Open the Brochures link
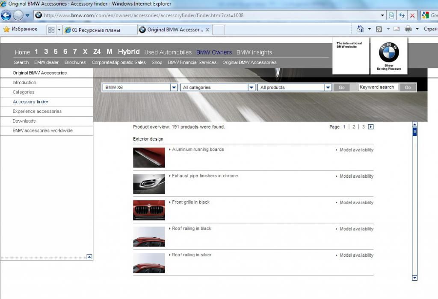 point(75,62)
